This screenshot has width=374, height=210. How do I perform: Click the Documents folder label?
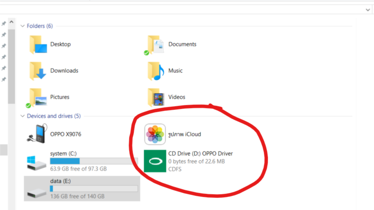[182, 44]
